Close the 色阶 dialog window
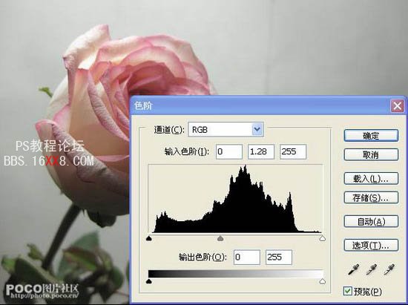Image resolution: width=408 pixels, height=305 pixels. coord(398,106)
